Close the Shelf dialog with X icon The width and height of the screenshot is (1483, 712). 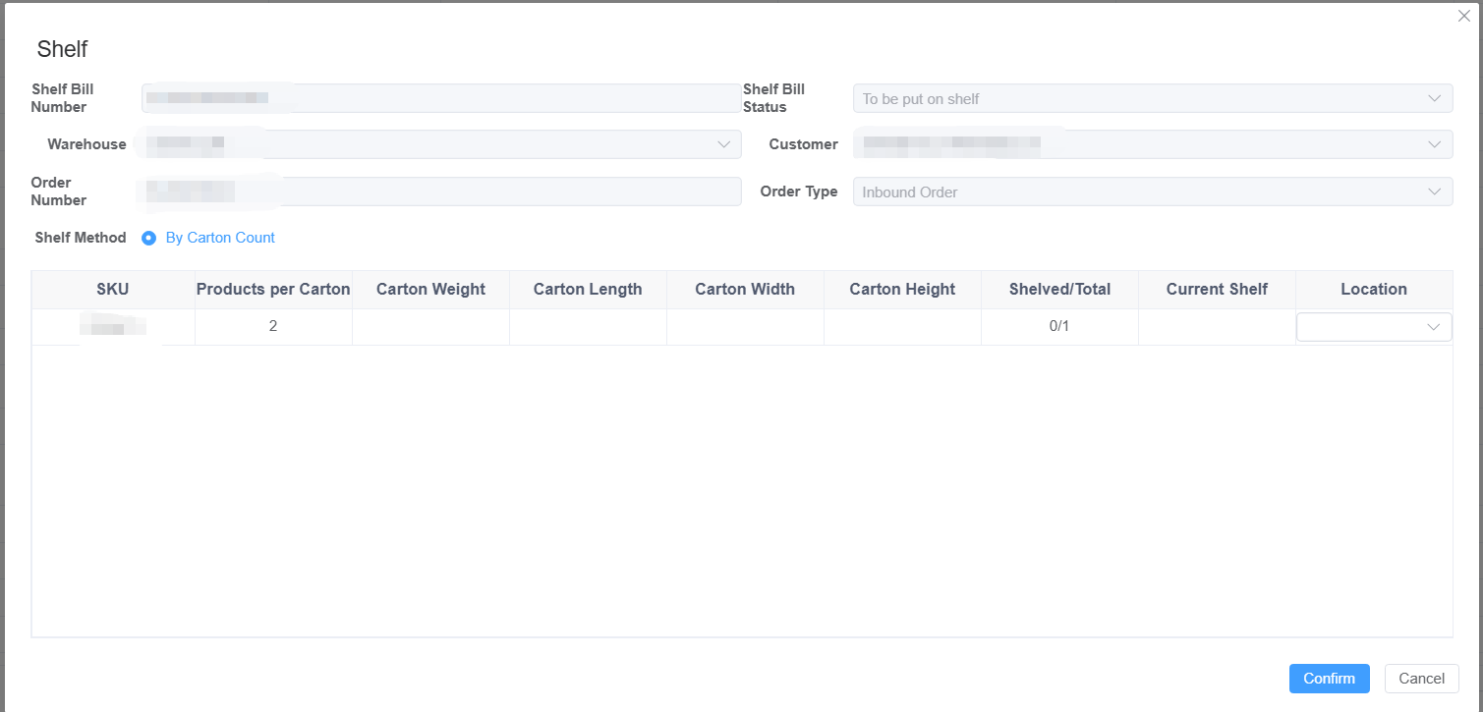(x=1463, y=15)
